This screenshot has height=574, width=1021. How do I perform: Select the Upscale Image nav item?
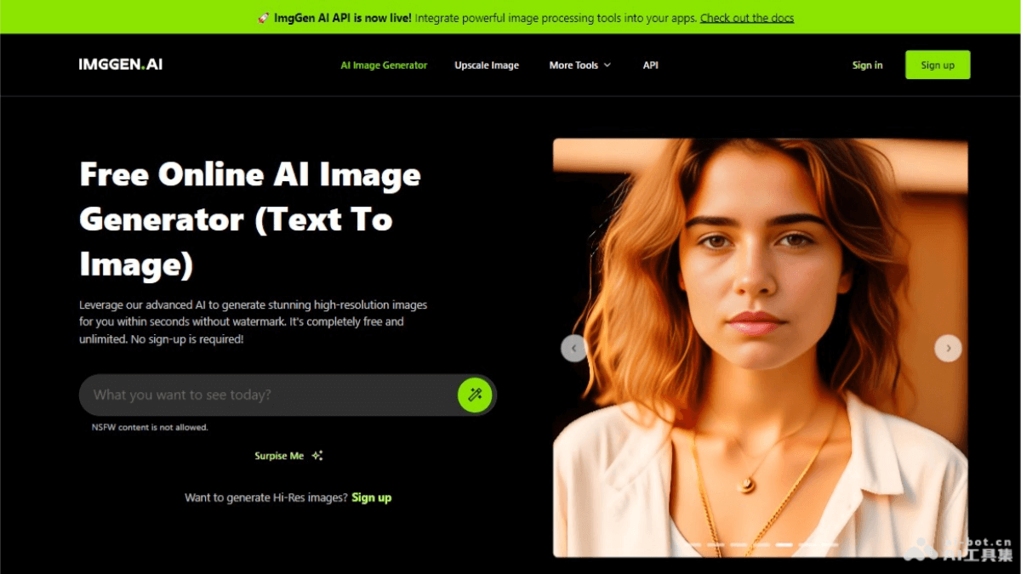[487, 64]
